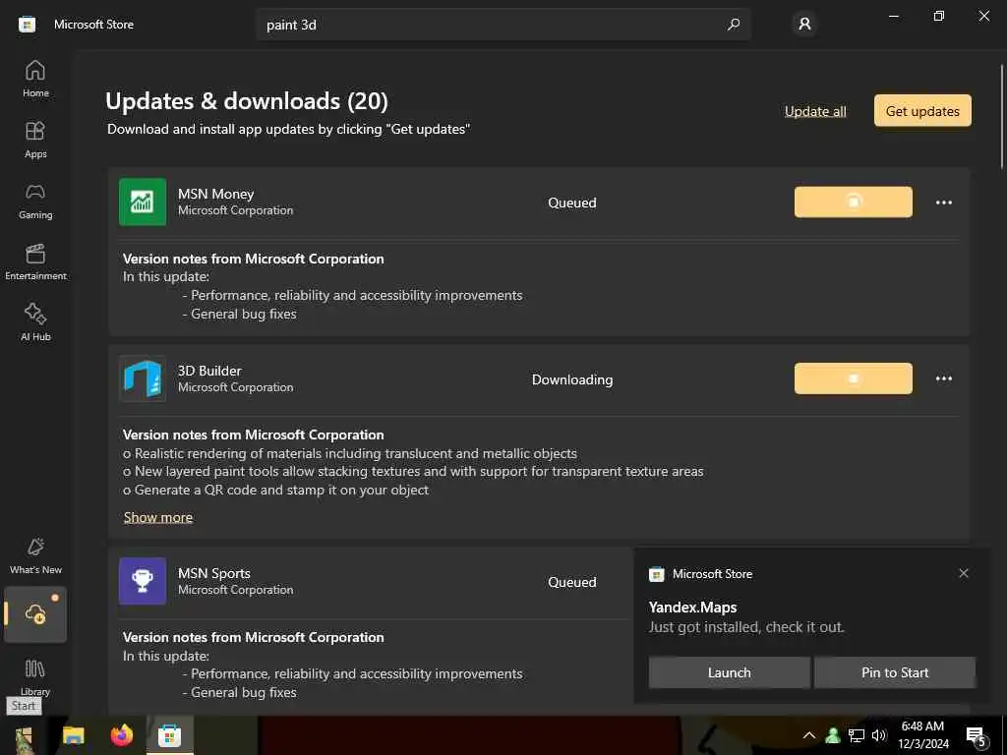Open the volume control in system tray
The image size is (1007, 755).
[x=879, y=735]
